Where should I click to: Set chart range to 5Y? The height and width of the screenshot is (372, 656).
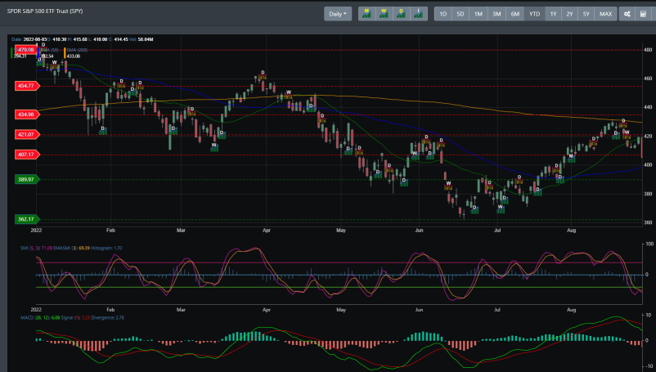tap(586, 14)
